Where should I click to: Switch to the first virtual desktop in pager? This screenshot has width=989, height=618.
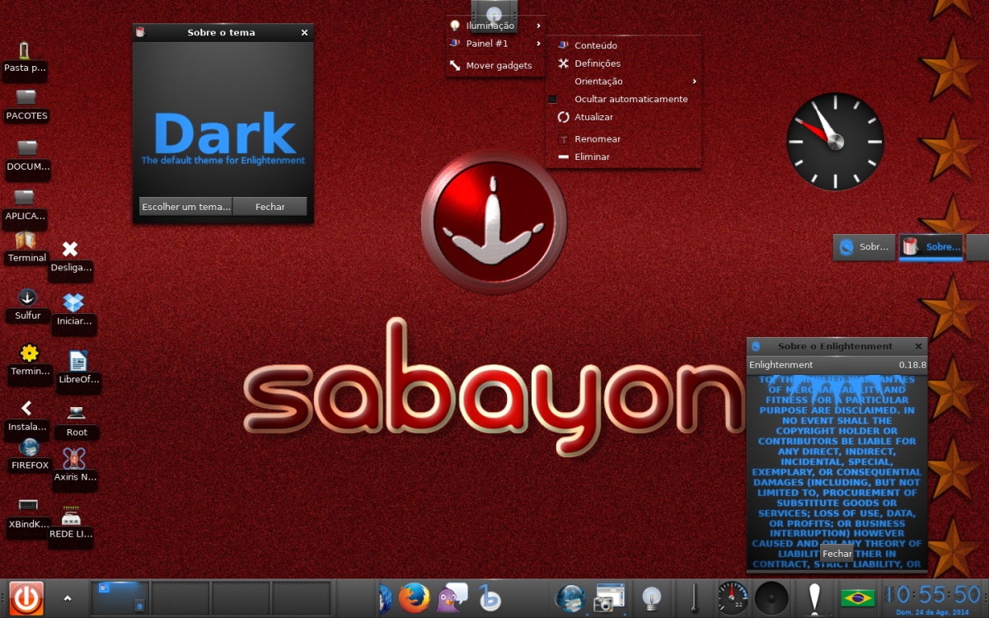pyautogui.click(x=120, y=598)
